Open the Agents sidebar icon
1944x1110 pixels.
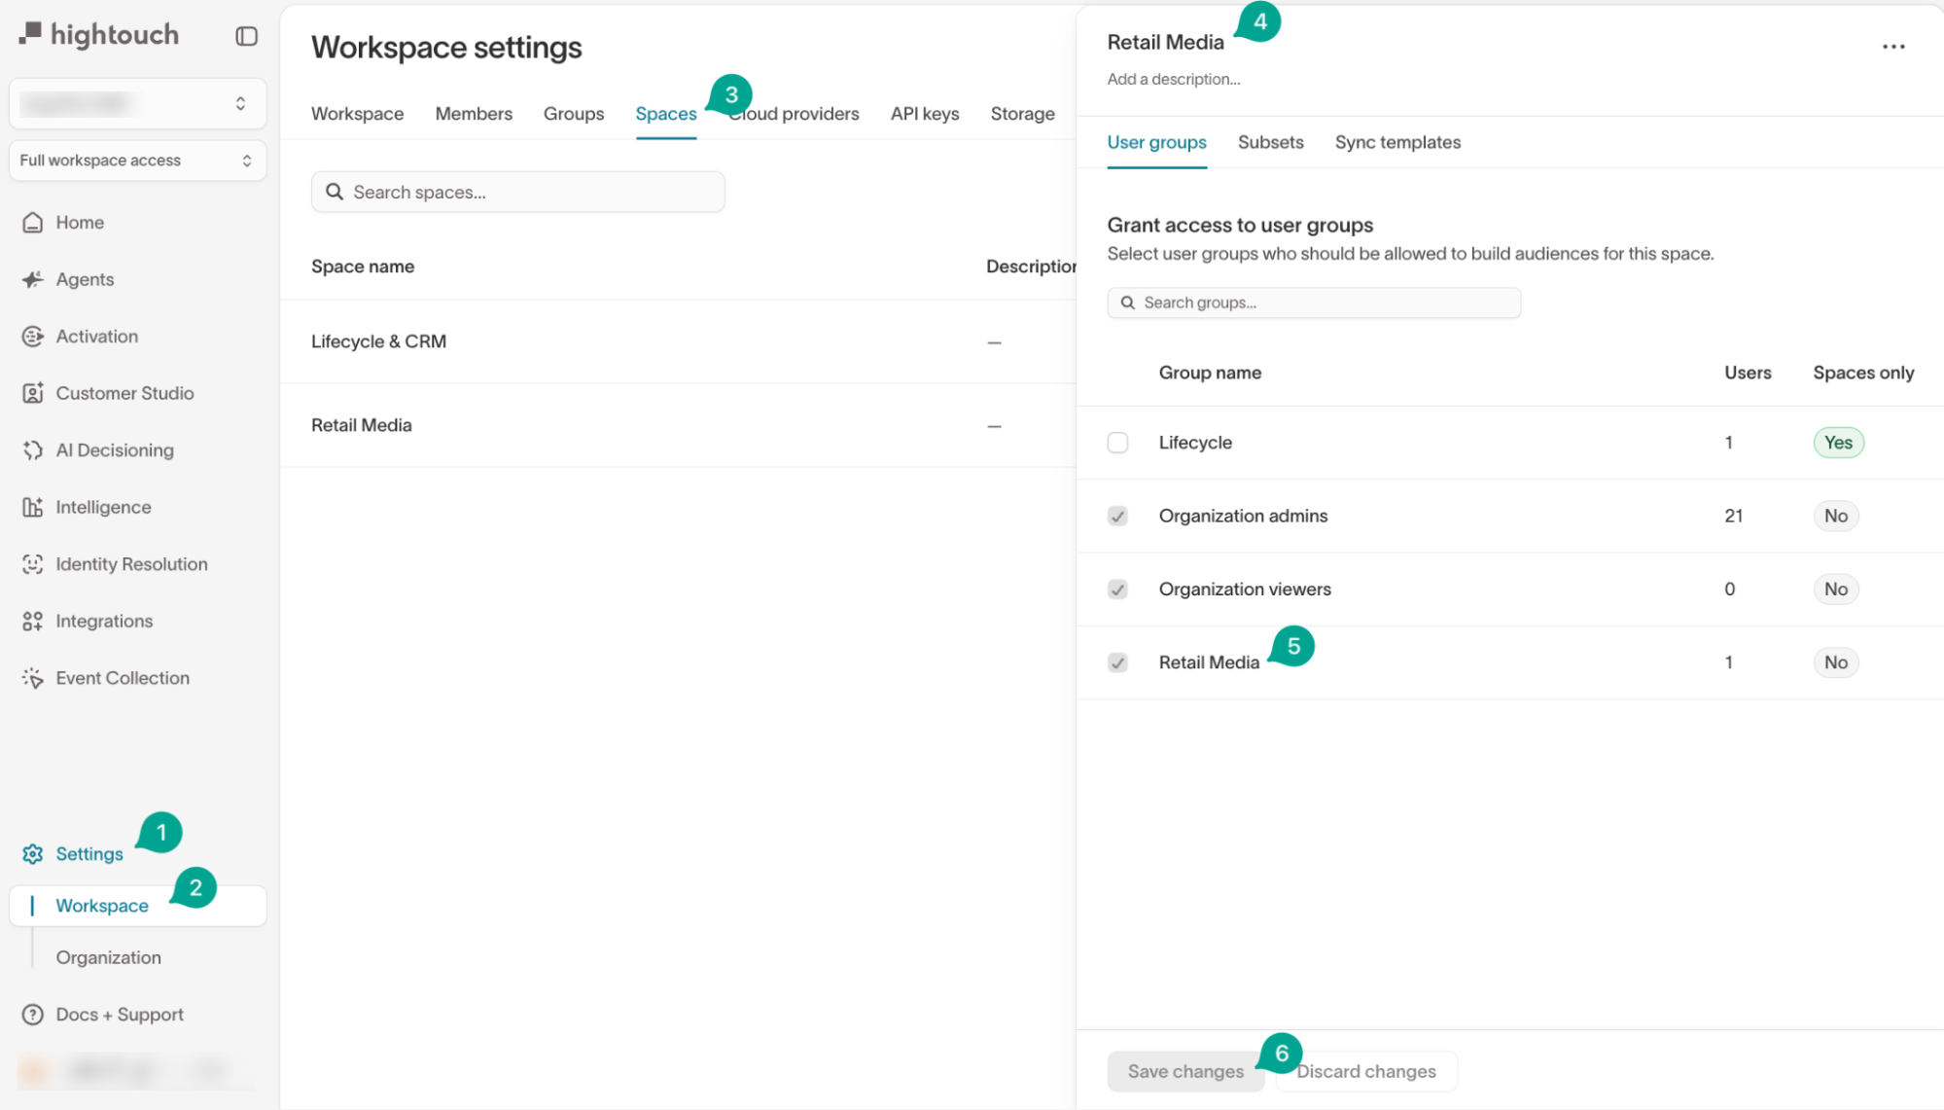(33, 280)
